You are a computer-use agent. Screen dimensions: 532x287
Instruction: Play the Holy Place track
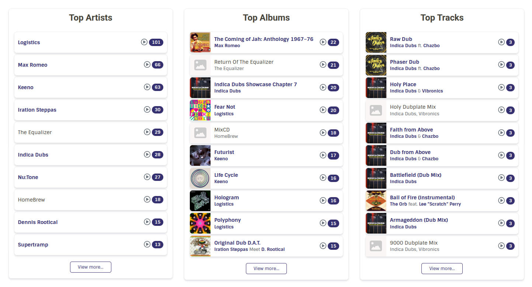[501, 87]
